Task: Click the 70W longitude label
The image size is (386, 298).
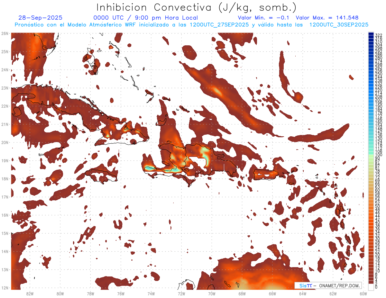Action: pyautogui.click(x=212, y=293)
